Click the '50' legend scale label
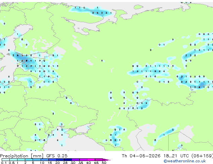 click(104, 163)
